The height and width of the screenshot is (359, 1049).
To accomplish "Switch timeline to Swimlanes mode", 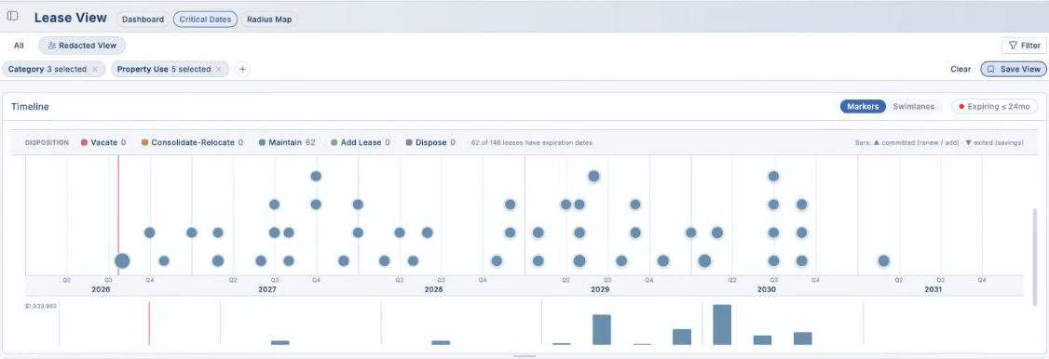I will [914, 107].
